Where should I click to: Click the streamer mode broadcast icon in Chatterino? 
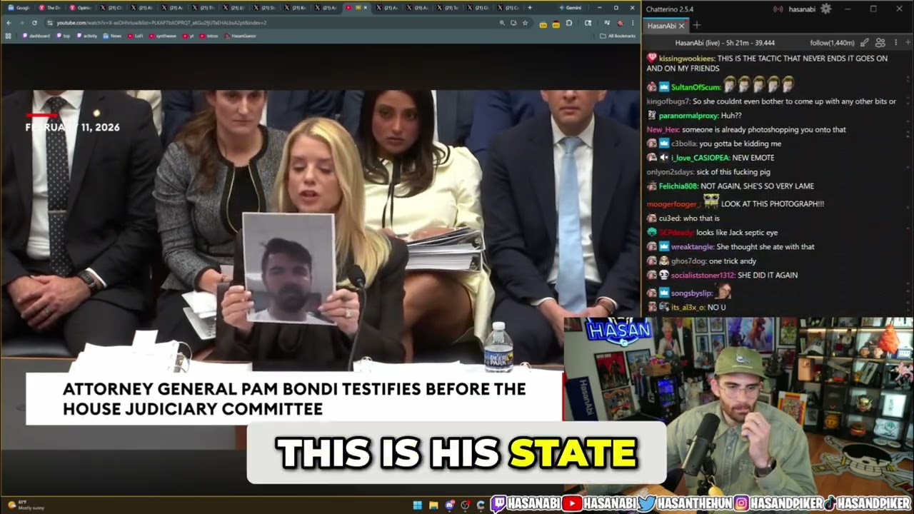pos(778,9)
